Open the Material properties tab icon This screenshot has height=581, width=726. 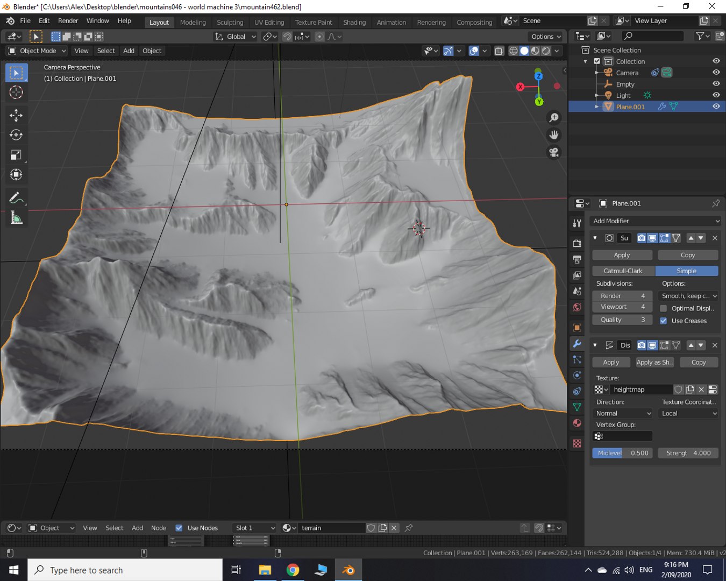point(577,423)
